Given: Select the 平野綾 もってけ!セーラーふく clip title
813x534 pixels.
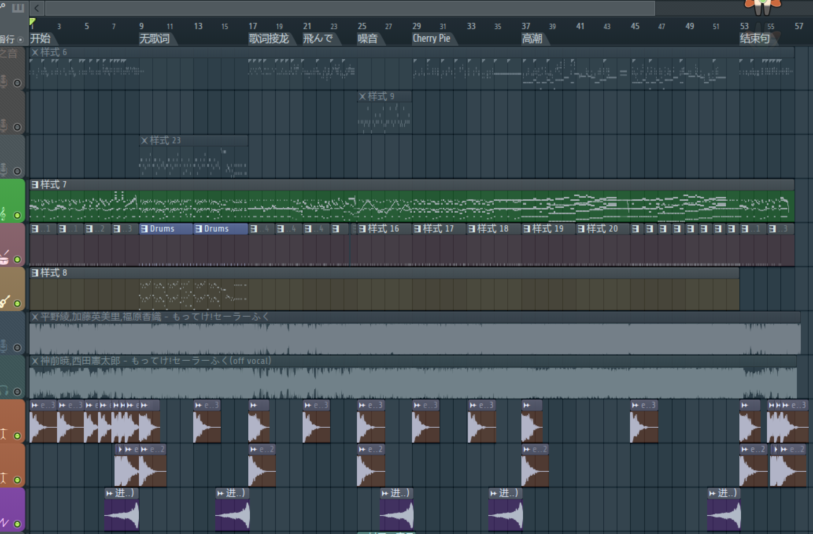Looking at the screenshot, I should pyautogui.click(x=155, y=317).
